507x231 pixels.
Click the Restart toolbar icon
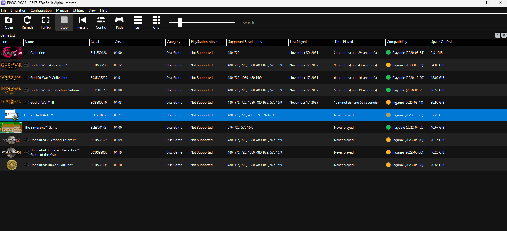[x=83, y=23]
